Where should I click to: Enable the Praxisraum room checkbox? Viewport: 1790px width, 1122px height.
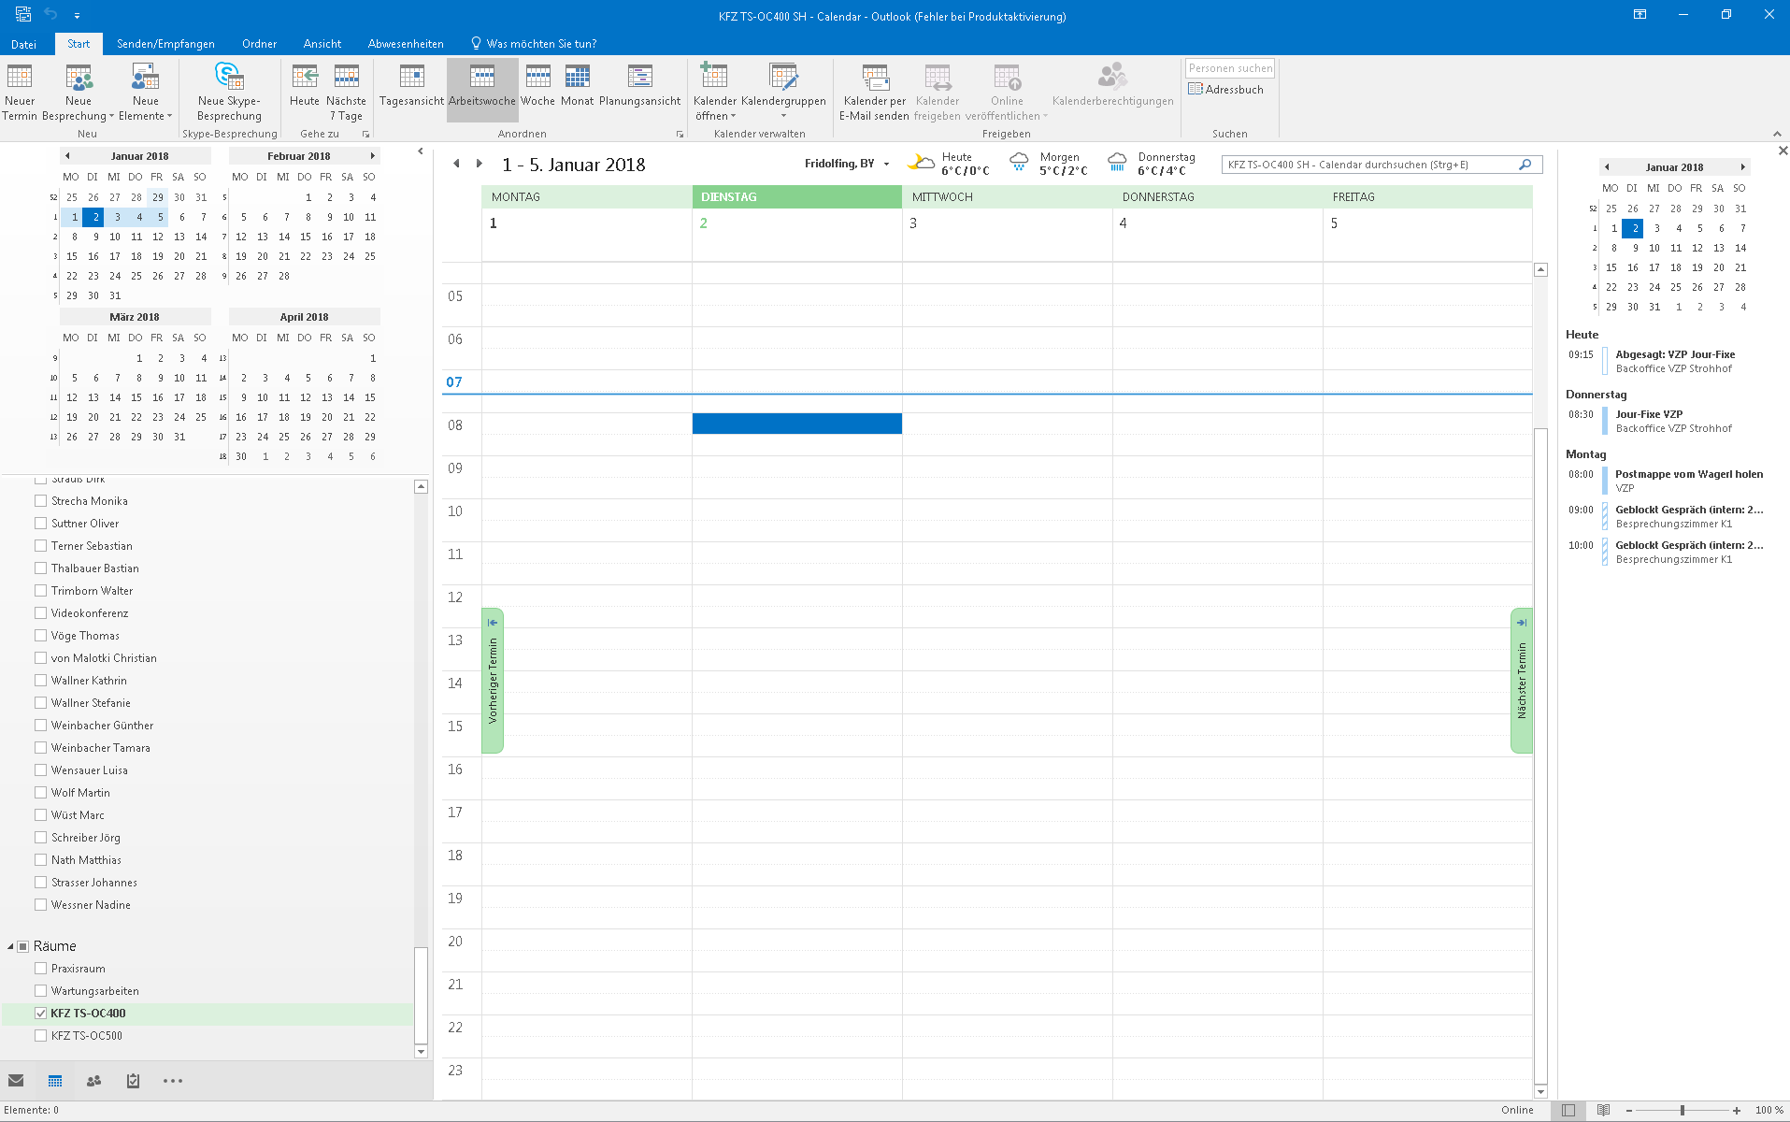tap(41, 969)
